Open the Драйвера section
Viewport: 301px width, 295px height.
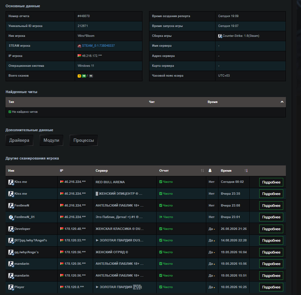(x=19, y=140)
